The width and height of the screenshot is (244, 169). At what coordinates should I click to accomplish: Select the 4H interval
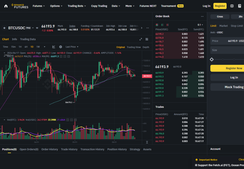(26, 47)
